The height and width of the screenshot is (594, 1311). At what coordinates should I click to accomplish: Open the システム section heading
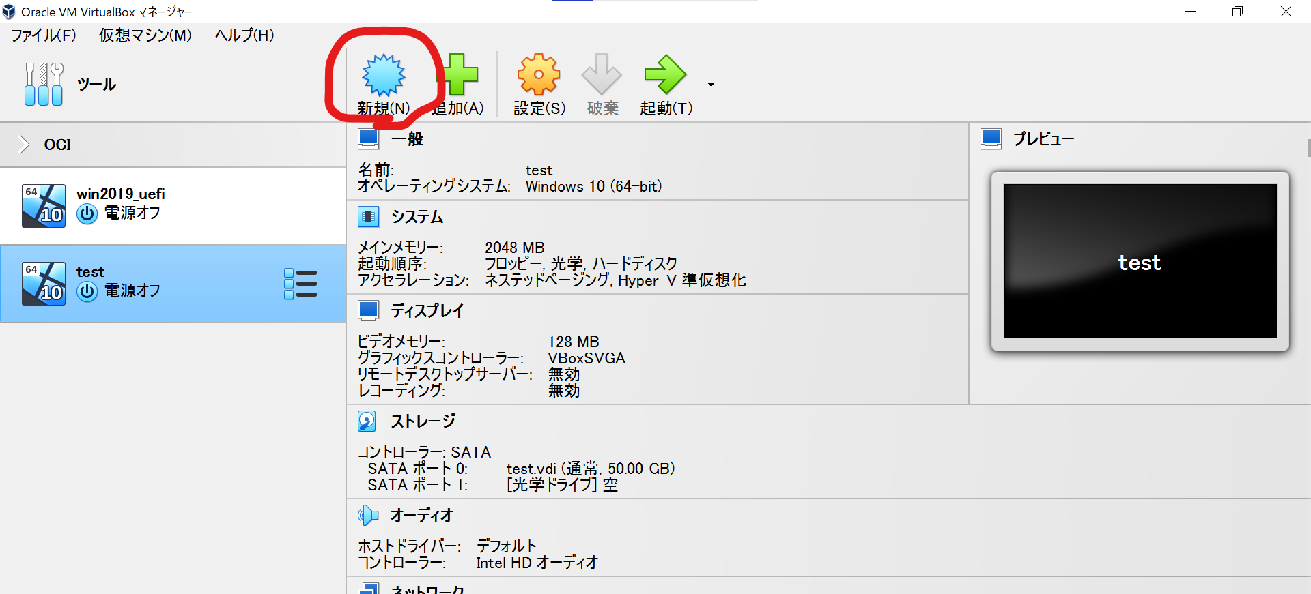417,217
